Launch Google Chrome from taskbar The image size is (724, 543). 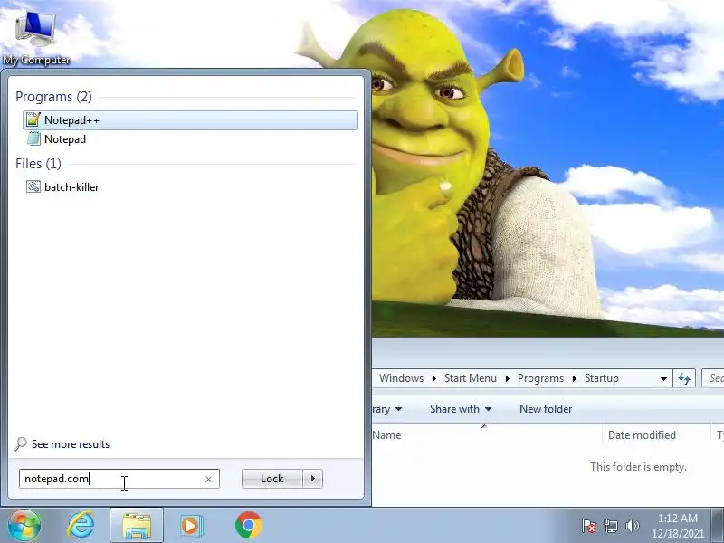pos(248,525)
